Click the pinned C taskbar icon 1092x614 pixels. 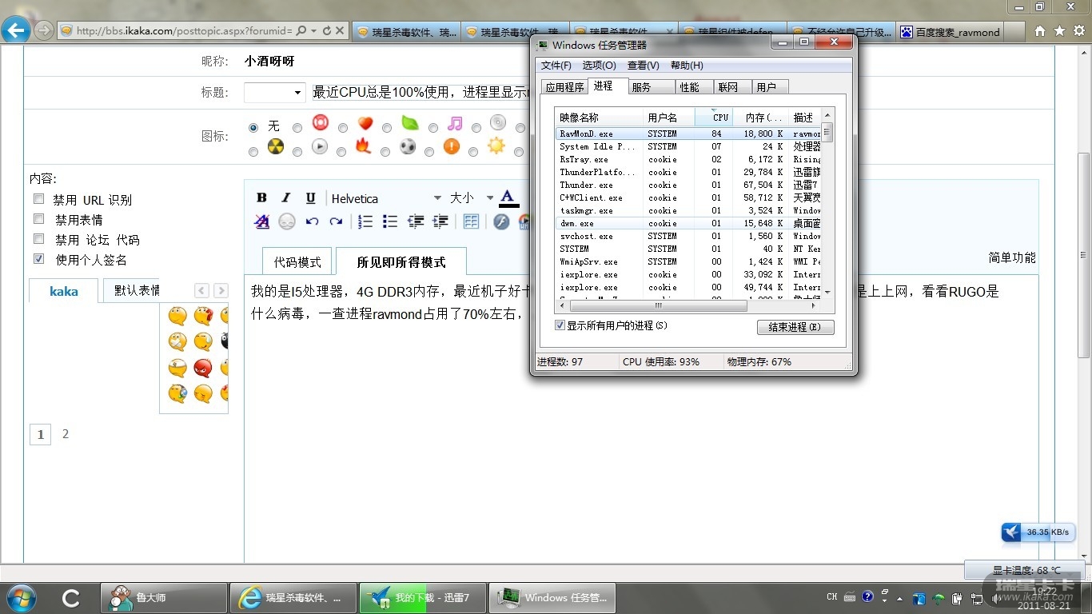[x=70, y=597]
